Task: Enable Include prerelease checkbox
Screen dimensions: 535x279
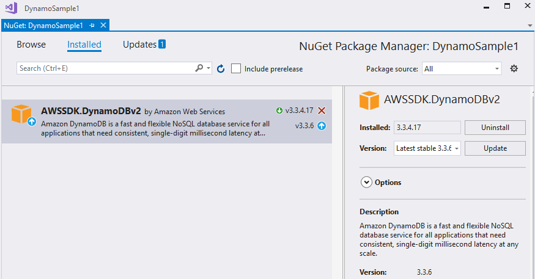Action: [236, 69]
